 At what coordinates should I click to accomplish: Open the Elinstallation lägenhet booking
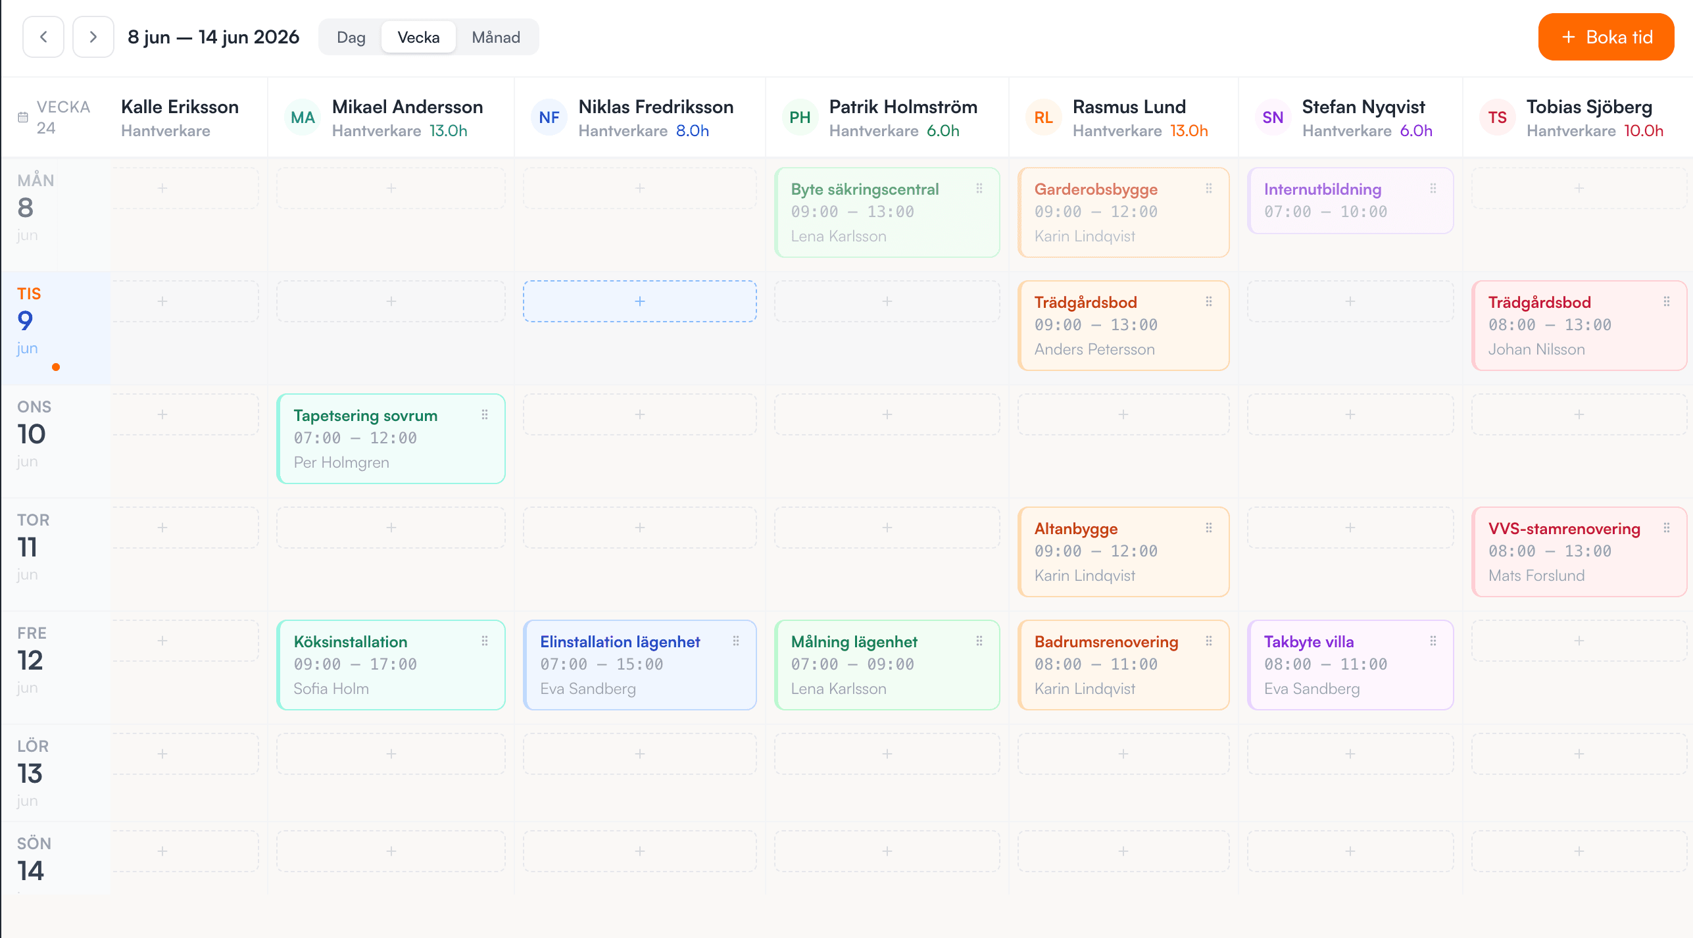point(640,665)
